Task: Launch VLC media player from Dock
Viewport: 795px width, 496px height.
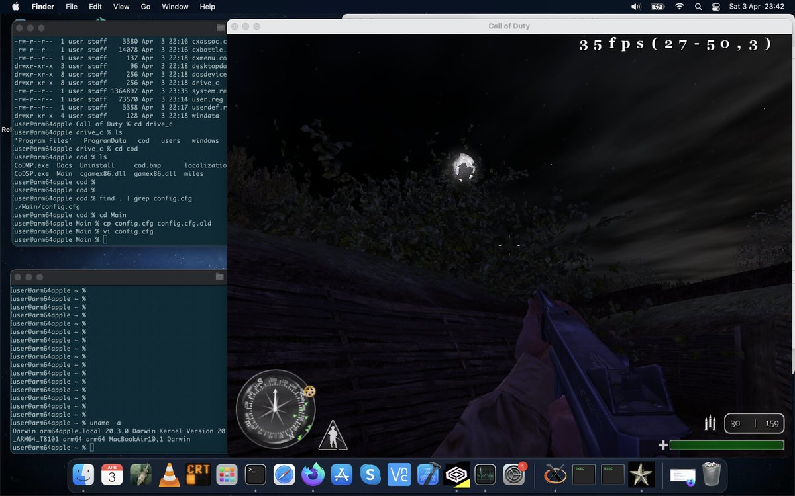Action: [x=170, y=474]
